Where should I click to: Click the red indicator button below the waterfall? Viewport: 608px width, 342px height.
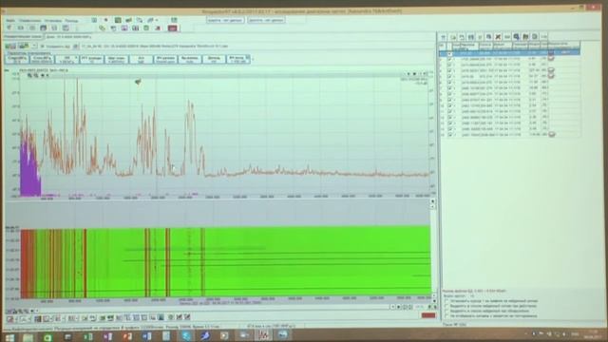428,315
